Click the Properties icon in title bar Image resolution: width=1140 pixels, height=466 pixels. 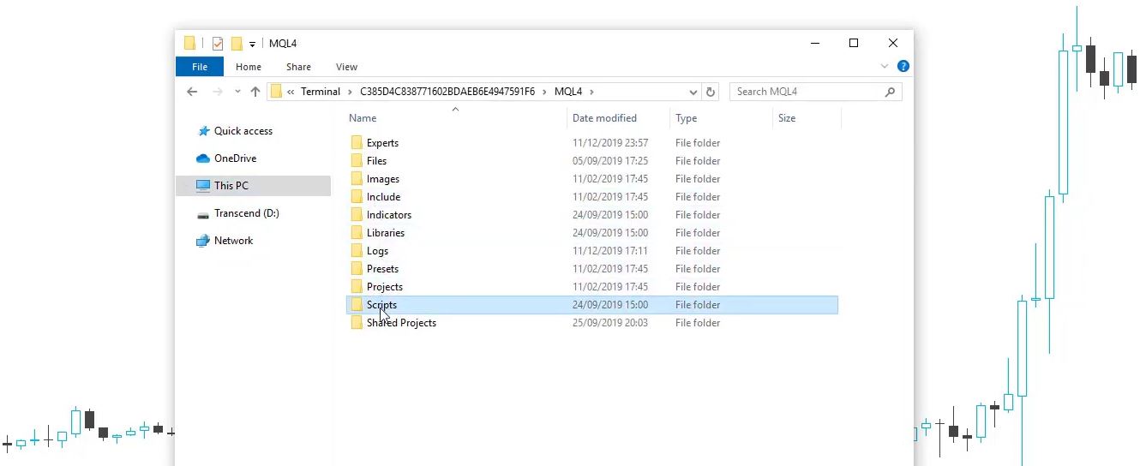pyautogui.click(x=218, y=44)
